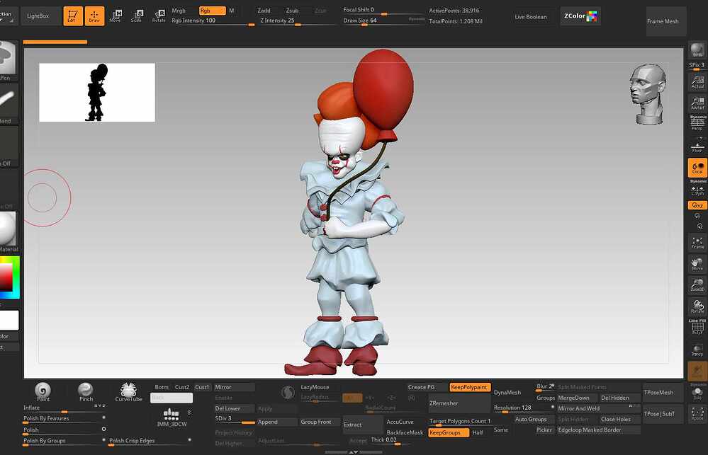Click the Zoom3D view icon
Screen dimensions: 708x455
[697, 286]
